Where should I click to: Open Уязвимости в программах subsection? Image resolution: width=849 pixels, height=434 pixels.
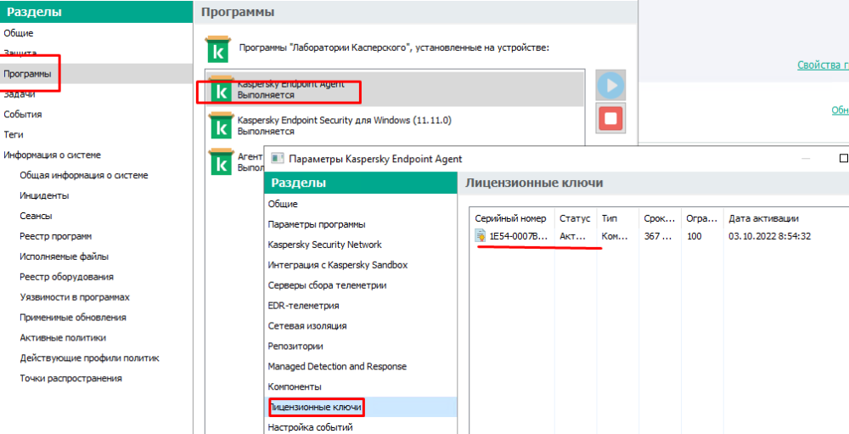(x=75, y=297)
